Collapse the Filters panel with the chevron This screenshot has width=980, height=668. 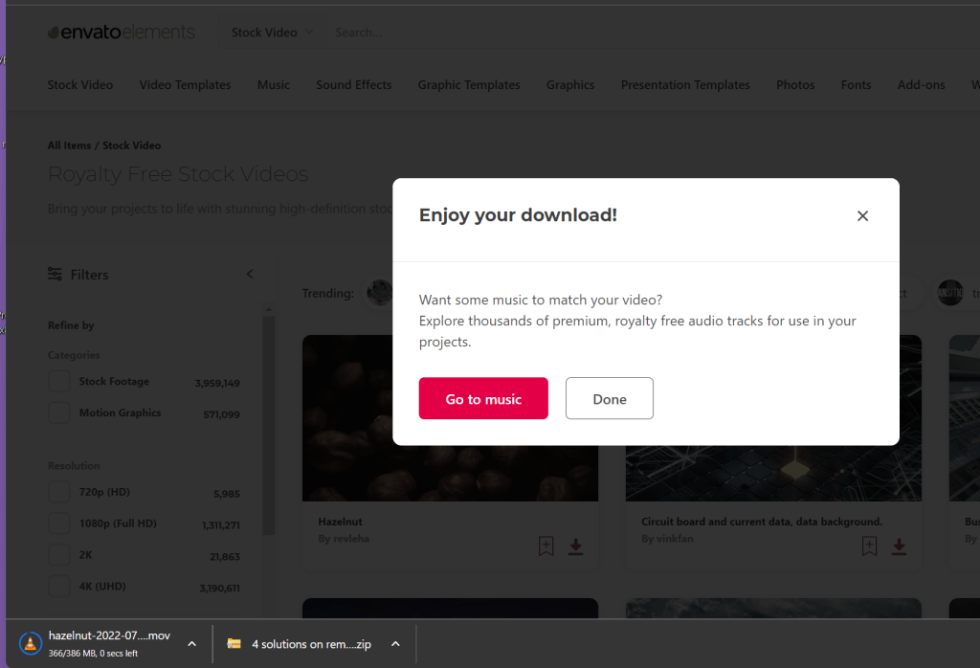tap(250, 275)
